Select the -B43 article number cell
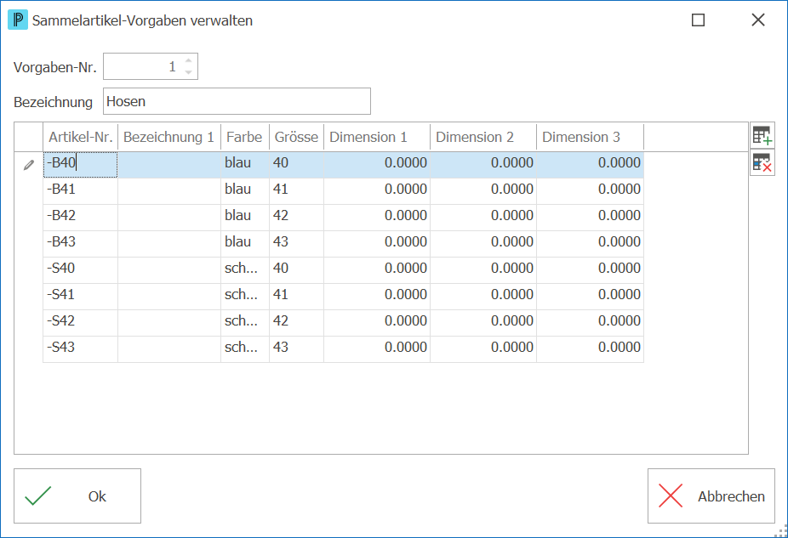This screenshot has width=788, height=538. pos(80,244)
